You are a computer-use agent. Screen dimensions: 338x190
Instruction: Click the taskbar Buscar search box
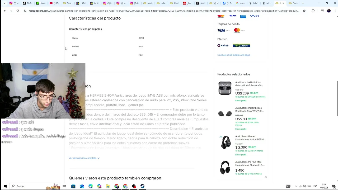(x=35, y=186)
